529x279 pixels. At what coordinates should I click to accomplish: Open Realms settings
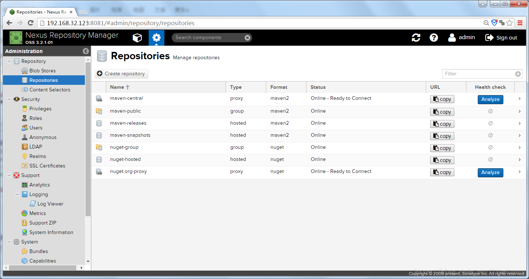(38, 156)
